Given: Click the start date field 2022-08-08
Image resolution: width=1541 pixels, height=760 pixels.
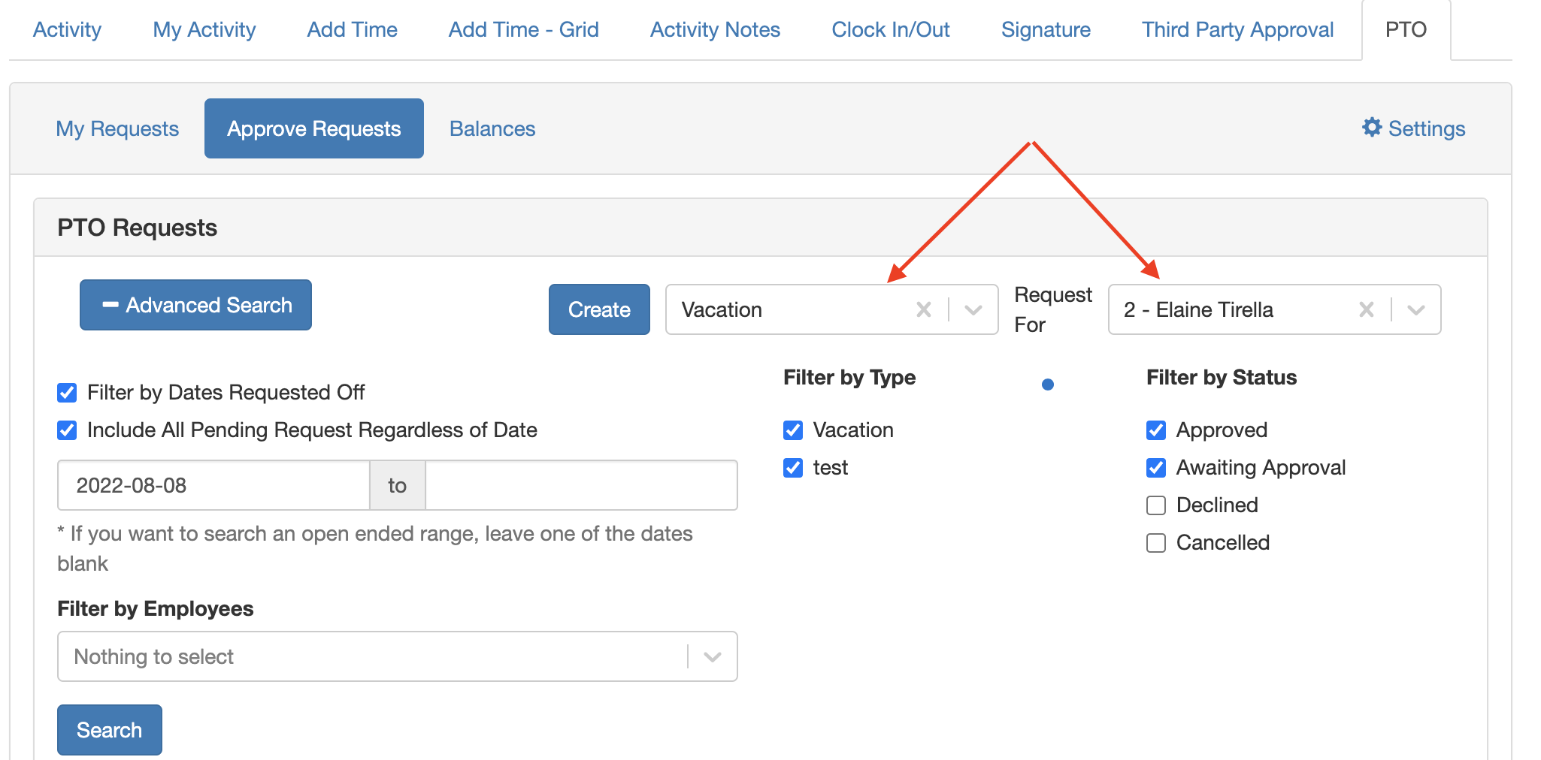Looking at the screenshot, I should pos(213,485).
